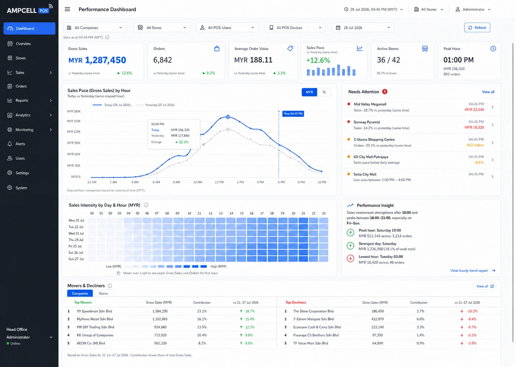This screenshot has width=516, height=367.
Task: Expand the Administrator account menu in header
Action: pyautogui.click(x=473, y=9)
